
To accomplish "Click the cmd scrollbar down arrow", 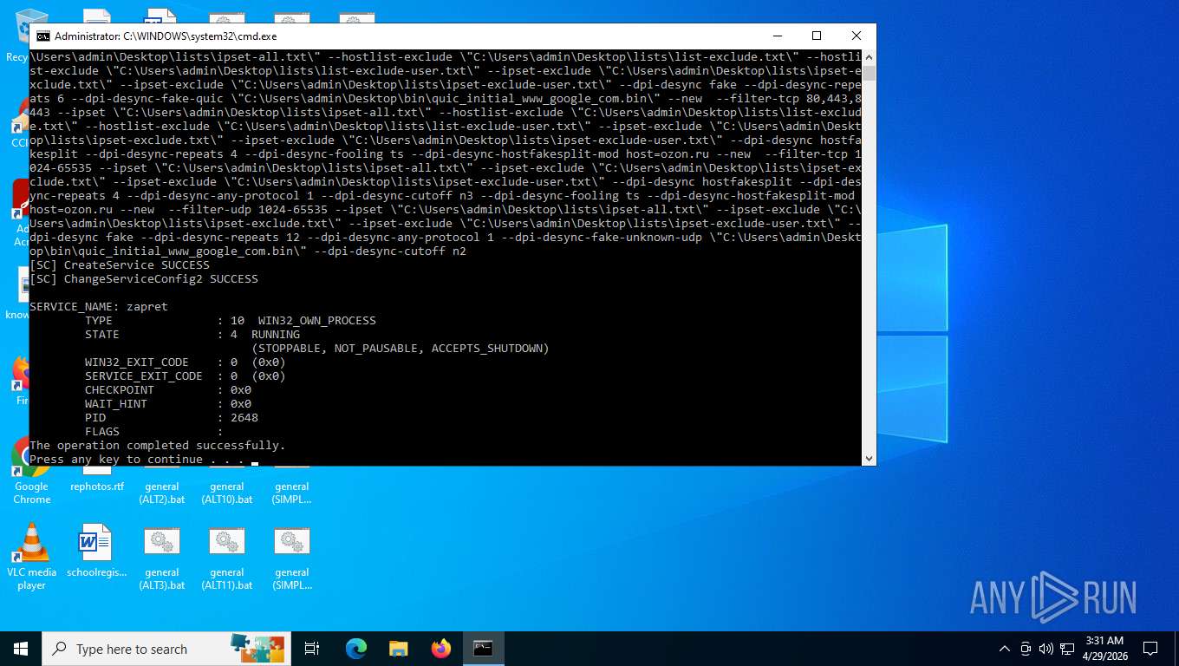I will tap(869, 458).
